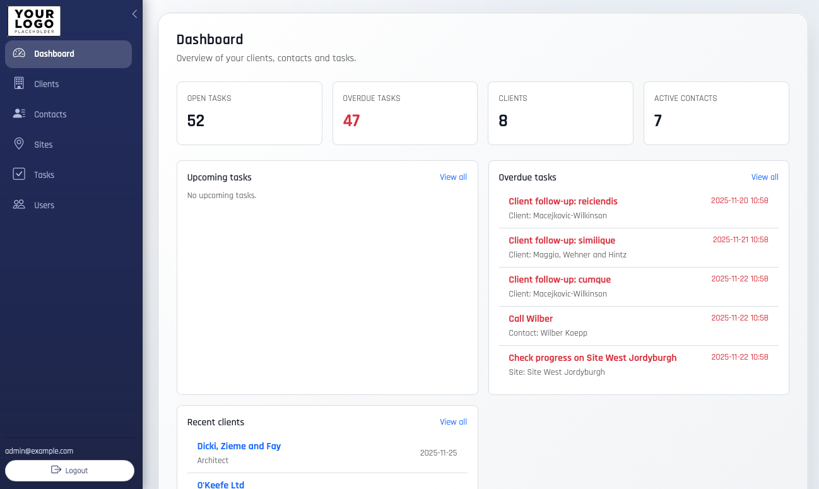Viewport: 819px width, 489px height.
Task: Open the Client follow-up: reiciendis task
Action: click(563, 201)
